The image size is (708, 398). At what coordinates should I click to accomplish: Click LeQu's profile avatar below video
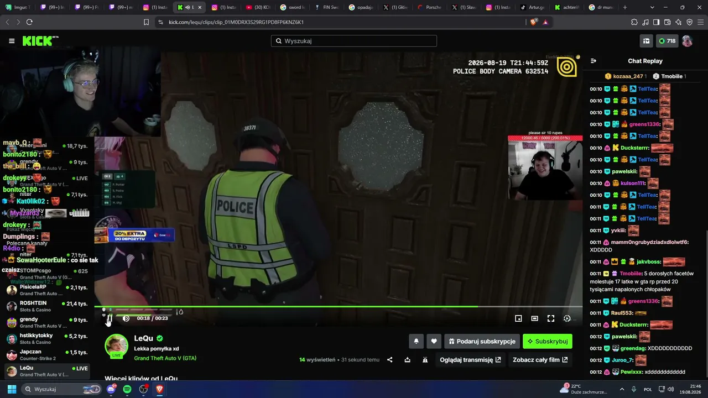[x=116, y=346]
